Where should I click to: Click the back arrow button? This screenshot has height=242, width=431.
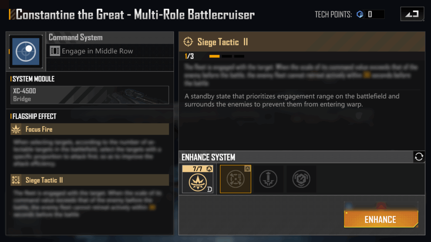(x=412, y=14)
